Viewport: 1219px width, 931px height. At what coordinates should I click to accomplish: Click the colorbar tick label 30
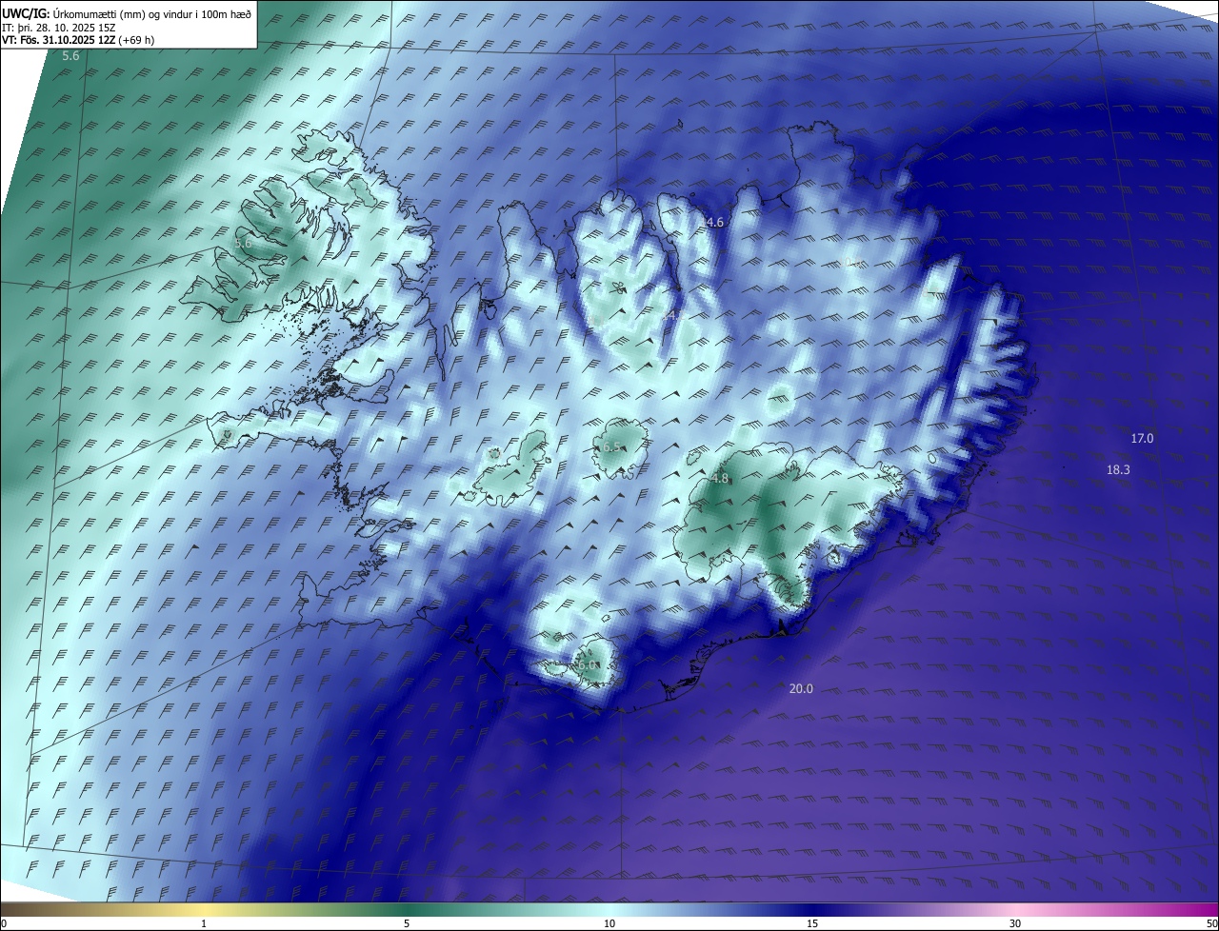(1015, 923)
